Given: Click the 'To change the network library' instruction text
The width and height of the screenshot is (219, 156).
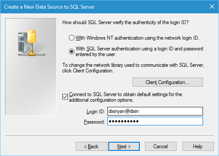Looking at the screenshot, I should coord(133,68).
